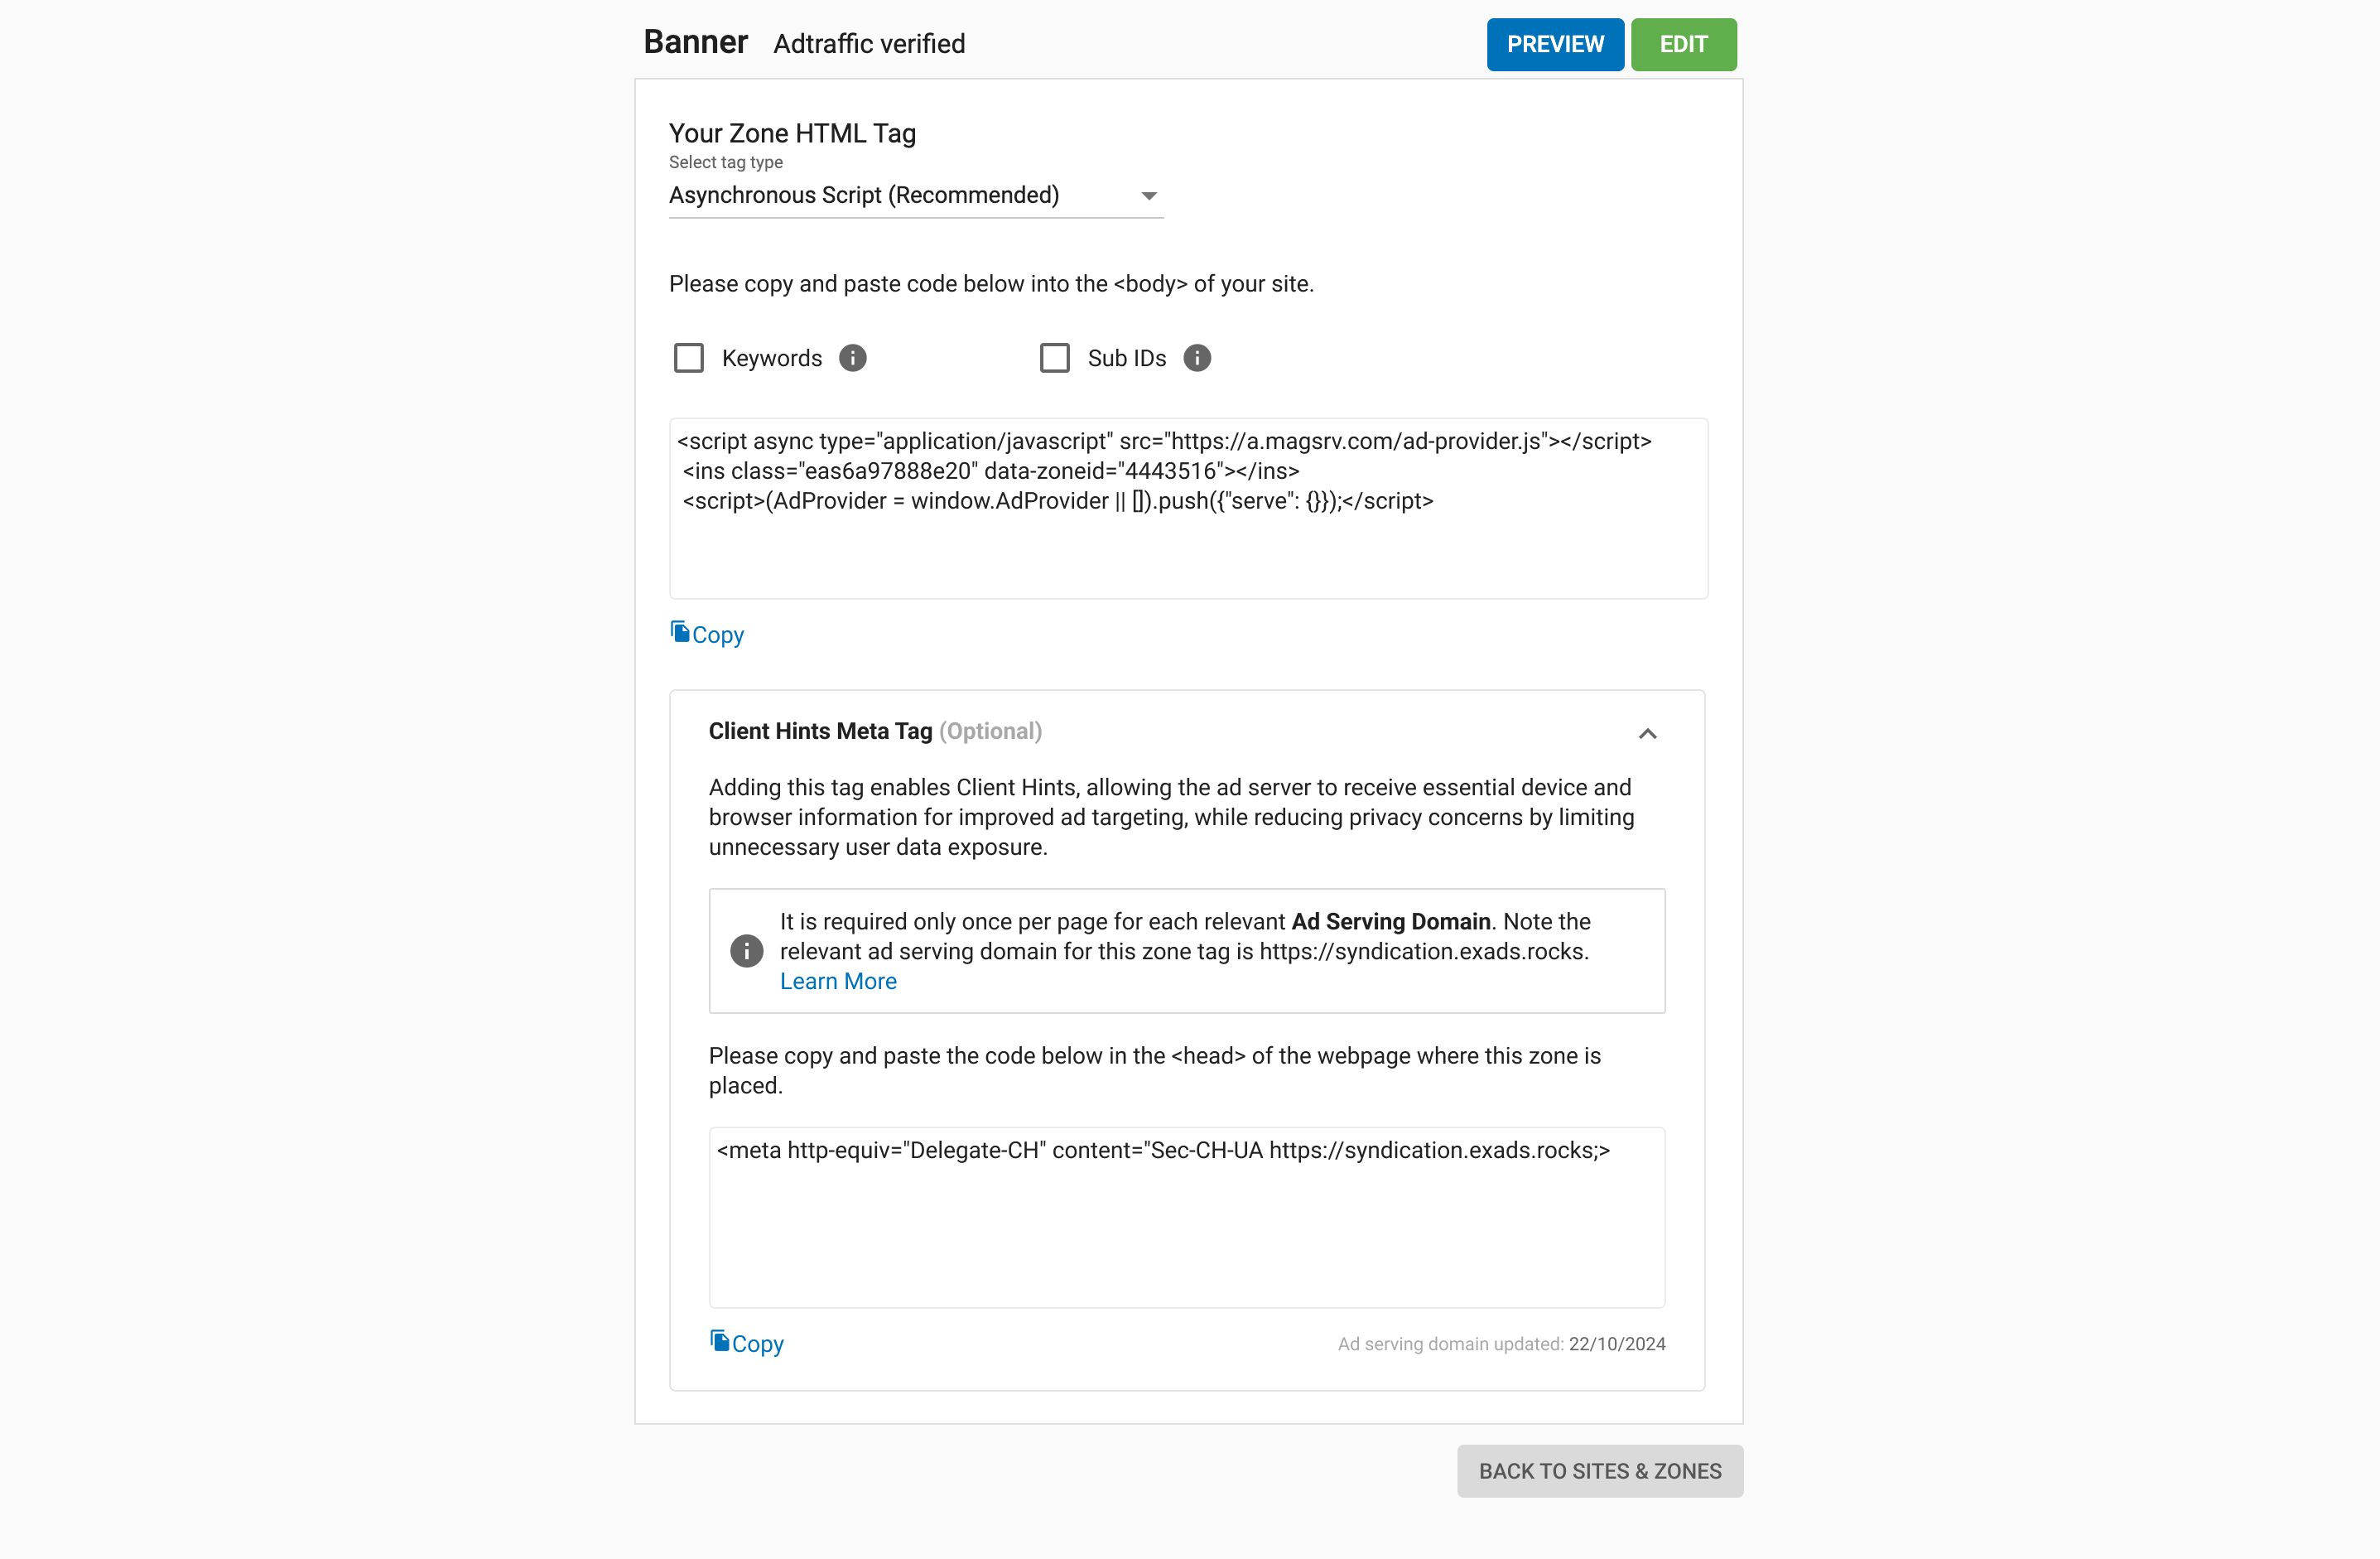
Task: Click the Delegate-CH meta tag textarea
Action: click(x=1186, y=1230)
